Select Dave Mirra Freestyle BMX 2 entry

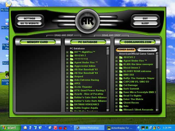pyautogui.click(x=140, y=92)
